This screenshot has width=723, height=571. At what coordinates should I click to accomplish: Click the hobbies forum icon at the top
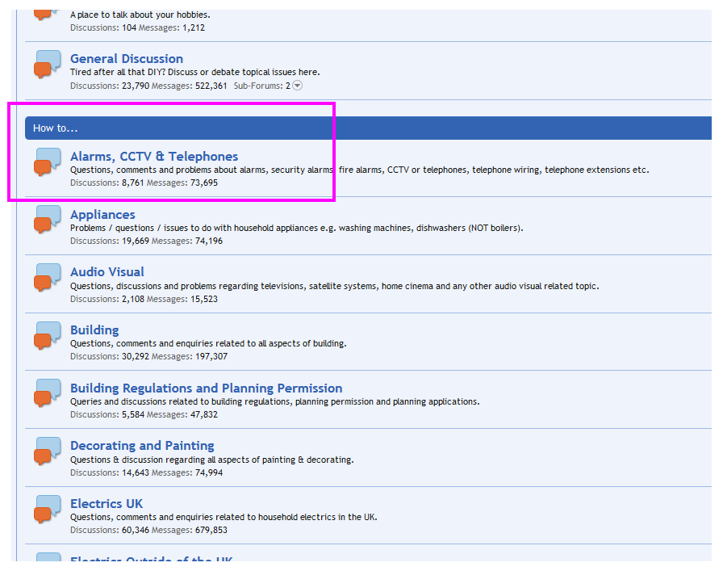pyautogui.click(x=47, y=11)
